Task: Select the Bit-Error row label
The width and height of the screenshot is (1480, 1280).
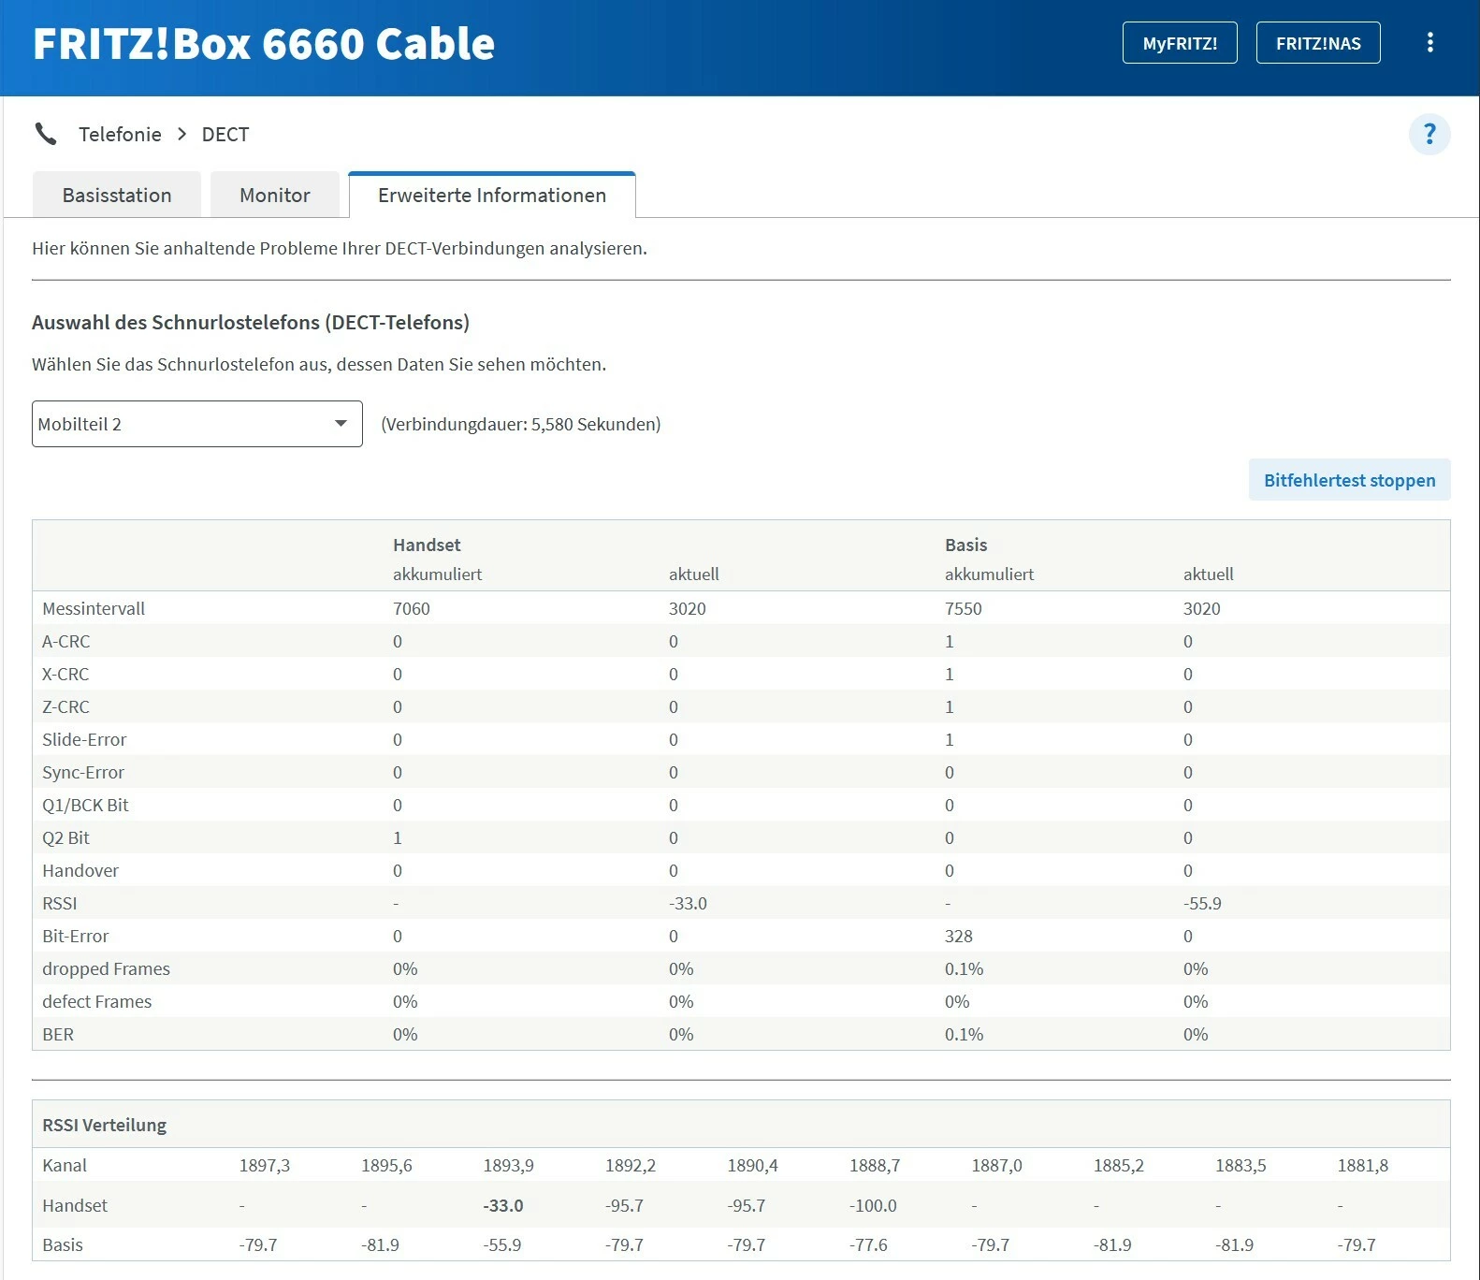Action: coord(76,936)
